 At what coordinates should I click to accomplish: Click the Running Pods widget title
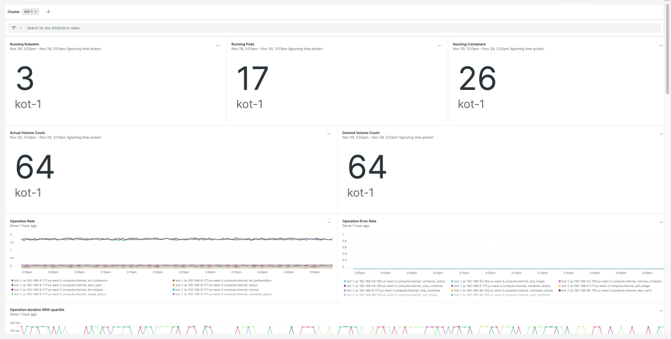(243, 44)
